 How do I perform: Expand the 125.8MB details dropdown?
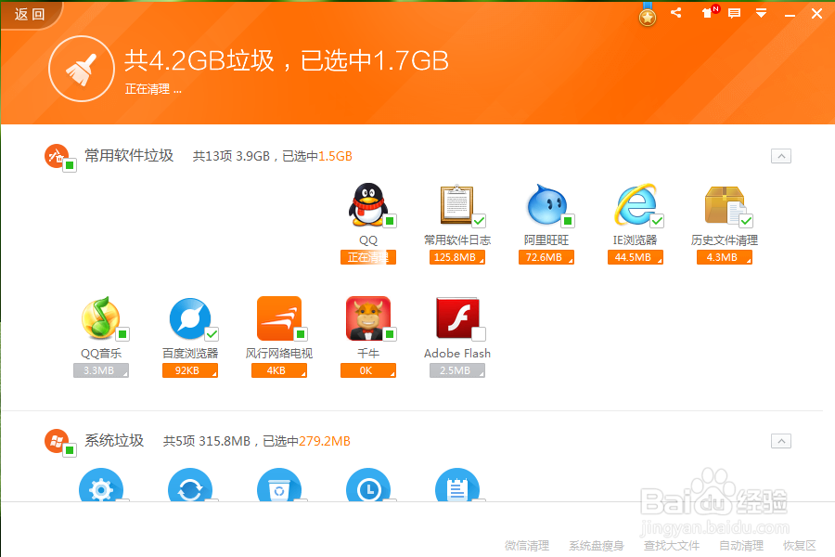457,257
